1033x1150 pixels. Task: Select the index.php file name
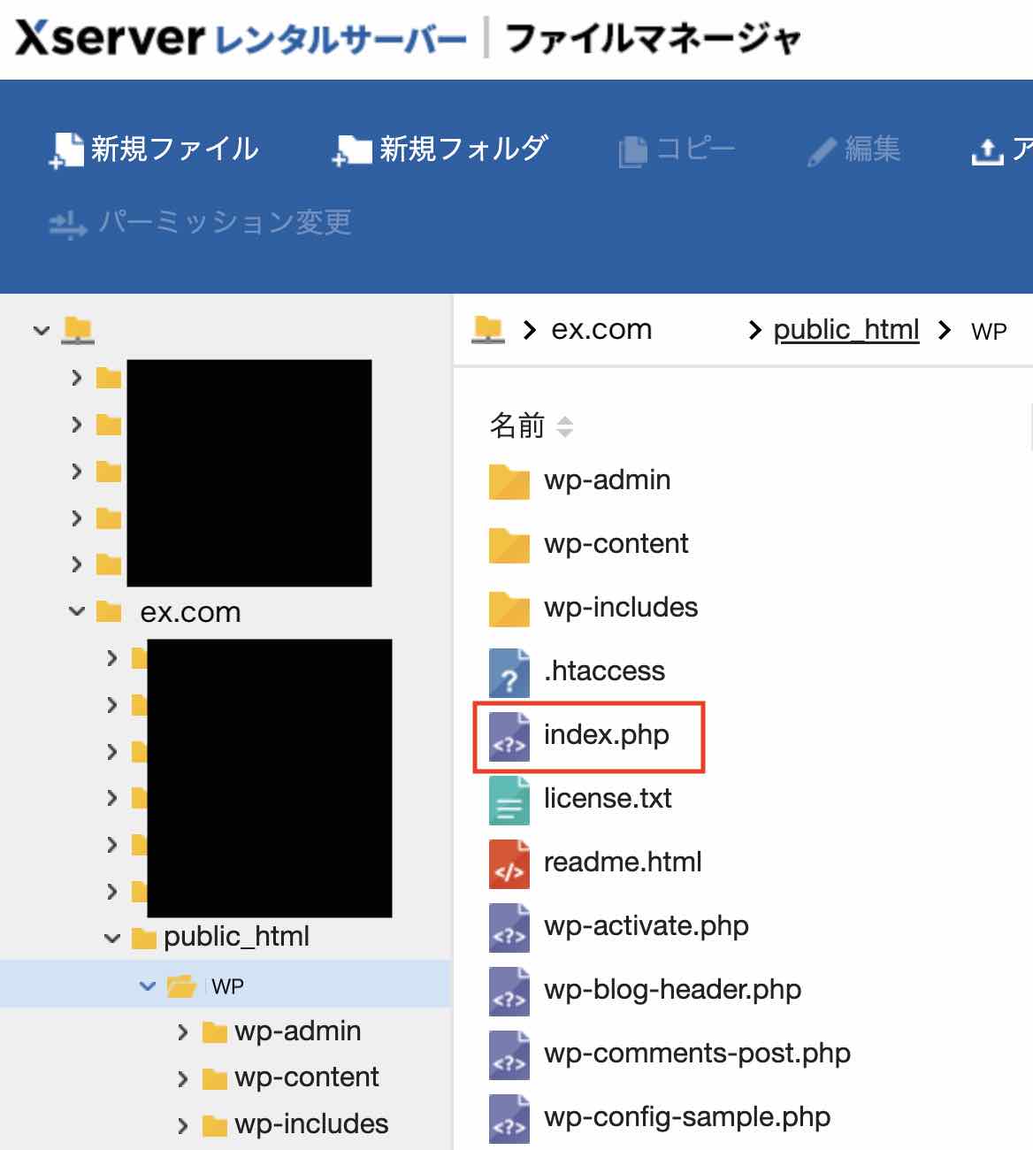[607, 735]
